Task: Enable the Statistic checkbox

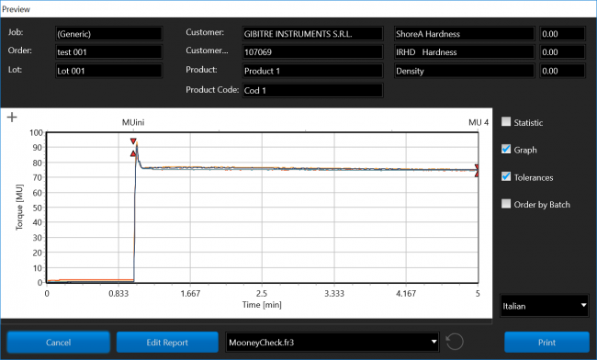Action: (506, 122)
